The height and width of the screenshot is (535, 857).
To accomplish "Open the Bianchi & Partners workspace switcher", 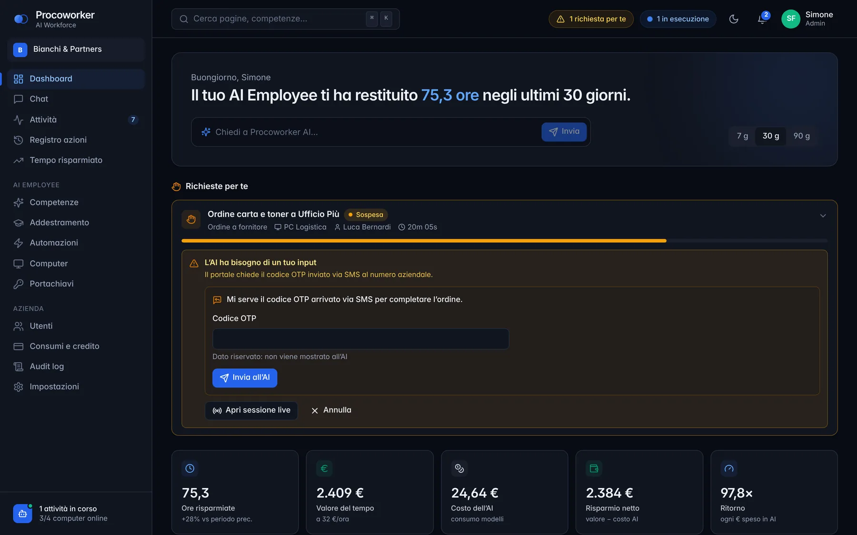I will pos(76,49).
